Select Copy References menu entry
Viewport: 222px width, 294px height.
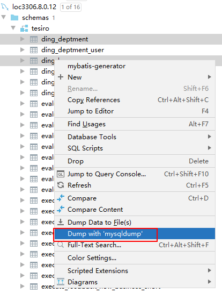(x=135, y=100)
